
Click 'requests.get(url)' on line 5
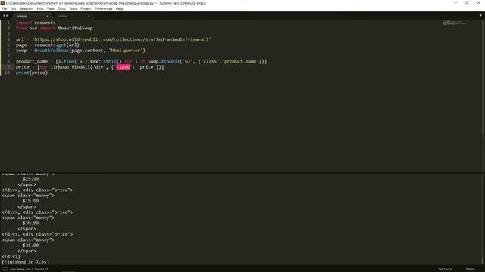(57, 45)
